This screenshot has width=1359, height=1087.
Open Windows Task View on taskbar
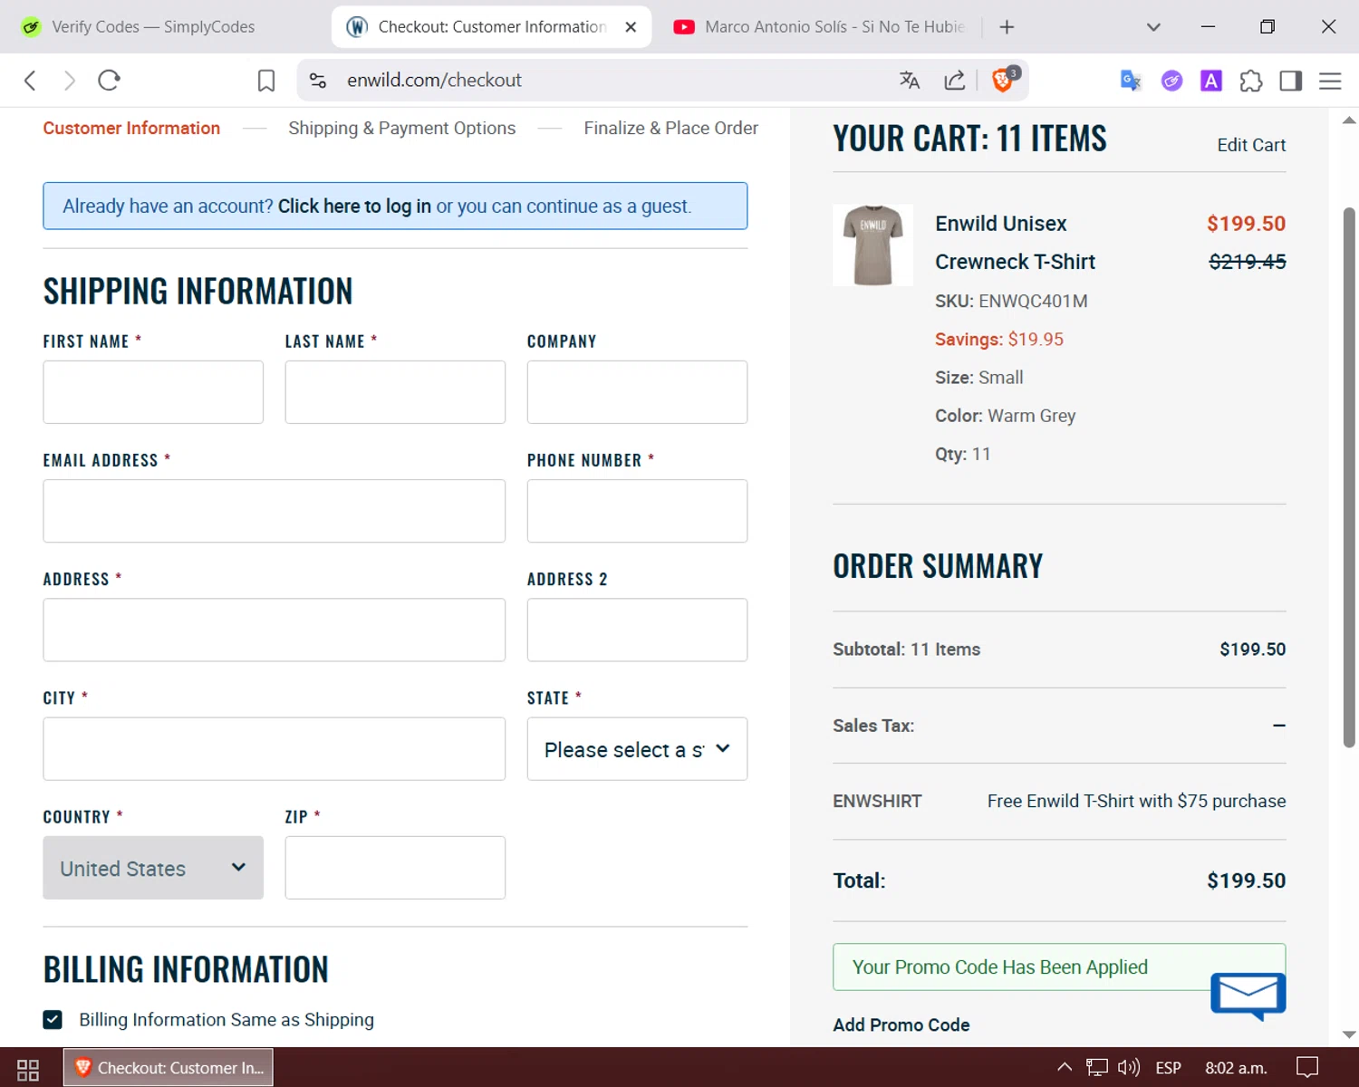(x=28, y=1069)
